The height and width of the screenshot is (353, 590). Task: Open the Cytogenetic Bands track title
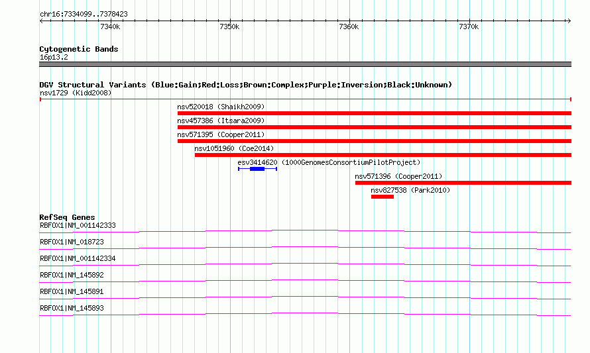pos(79,49)
